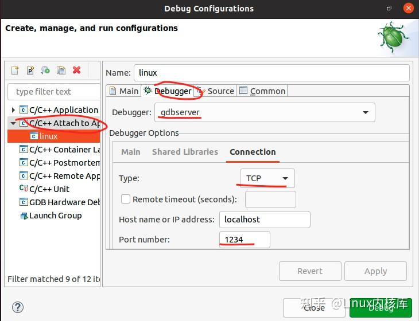Click the New prototype toolbar icon

coord(30,71)
